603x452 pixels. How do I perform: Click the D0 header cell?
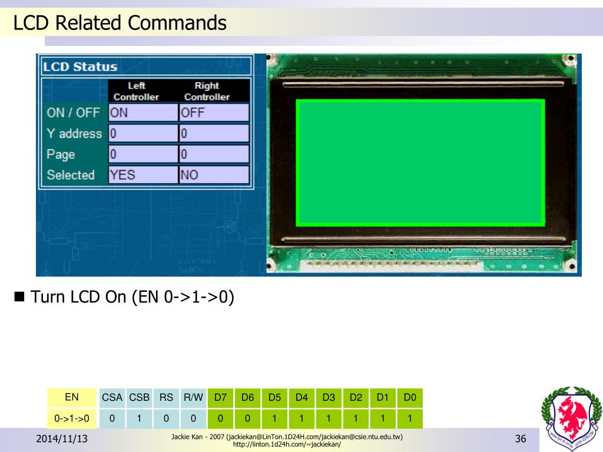click(x=410, y=397)
